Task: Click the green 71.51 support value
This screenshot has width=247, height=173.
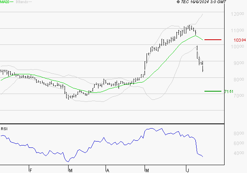Action: coord(229,92)
